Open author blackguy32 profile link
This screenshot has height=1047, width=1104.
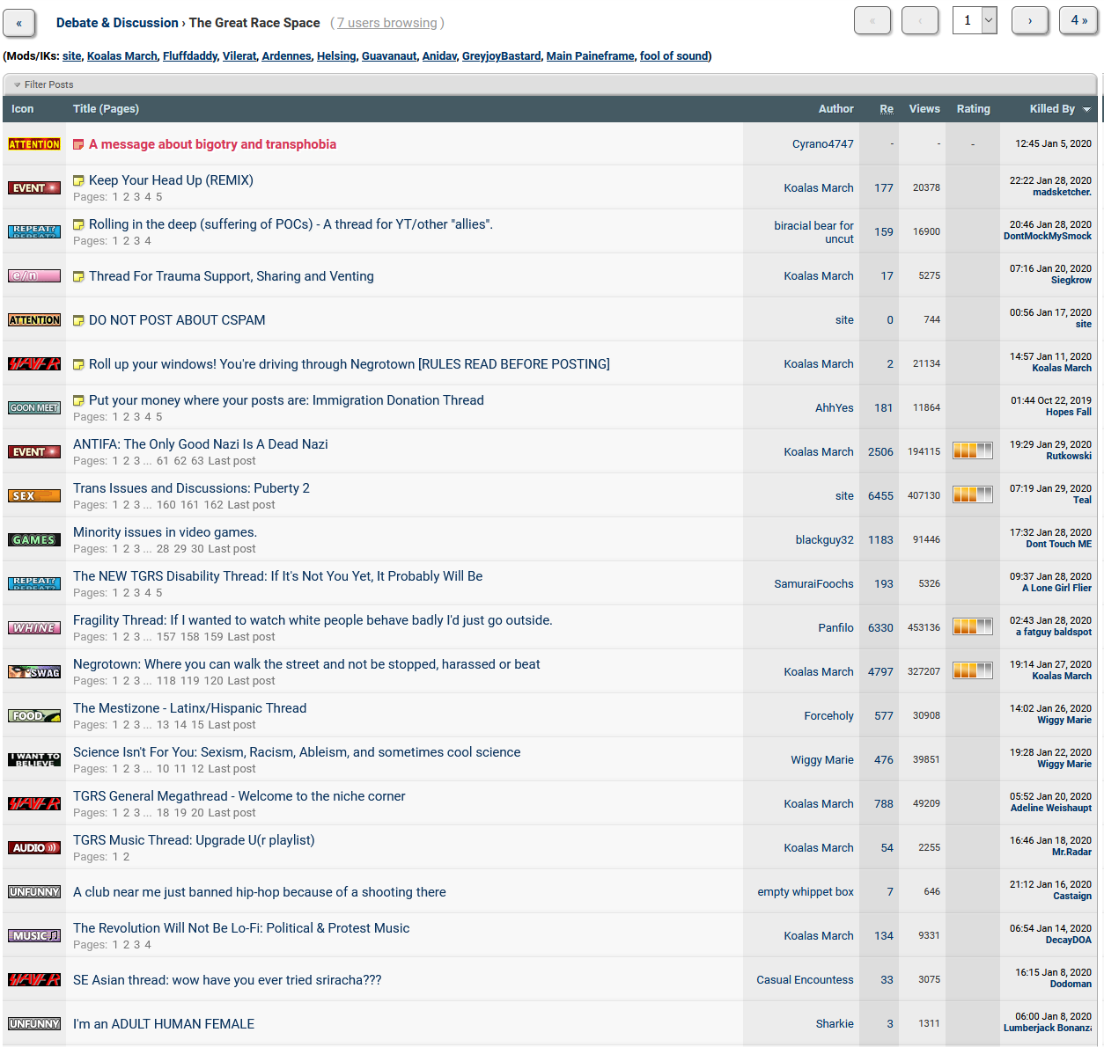click(825, 540)
